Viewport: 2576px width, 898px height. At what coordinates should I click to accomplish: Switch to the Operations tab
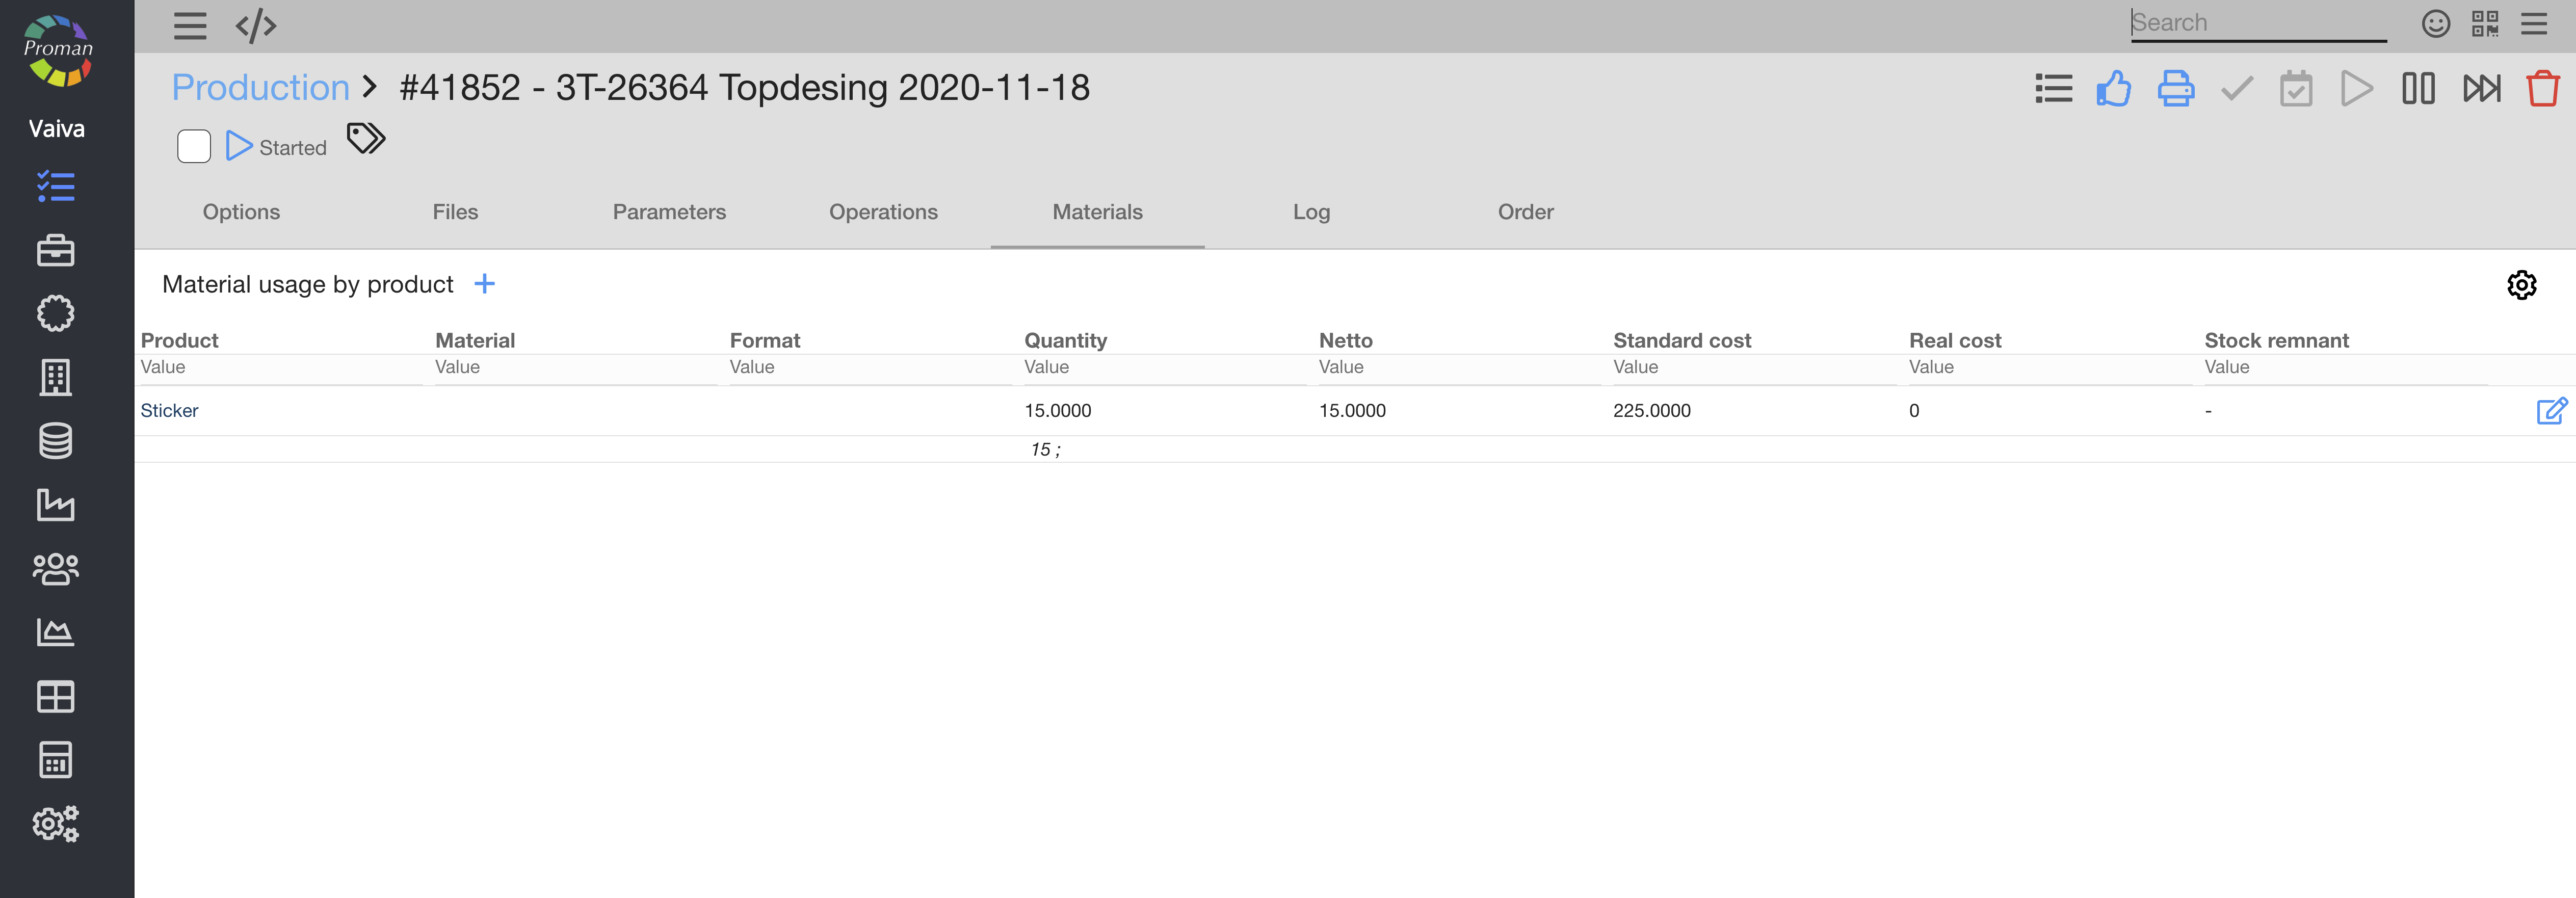pyautogui.click(x=883, y=212)
